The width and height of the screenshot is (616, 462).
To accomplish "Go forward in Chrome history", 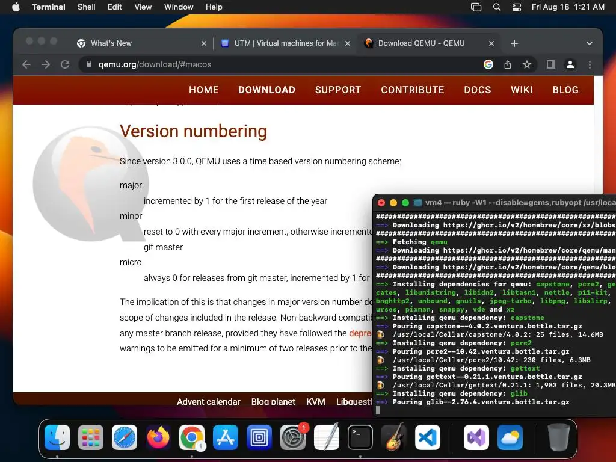I will pyautogui.click(x=46, y=64).
